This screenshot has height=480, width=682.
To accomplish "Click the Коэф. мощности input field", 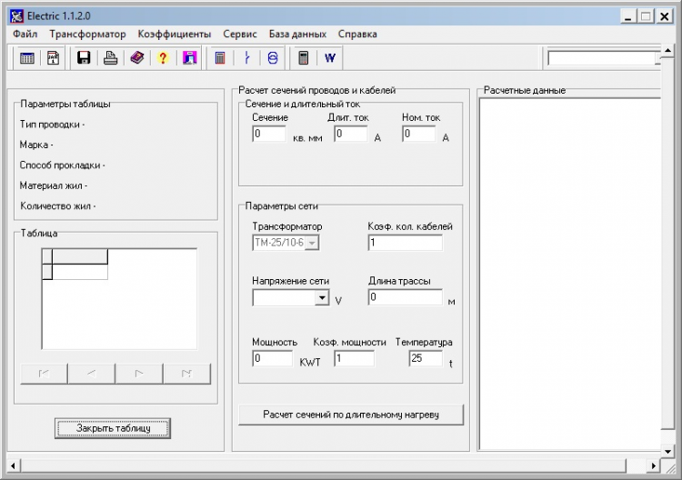I will click(x=354, y=358).
